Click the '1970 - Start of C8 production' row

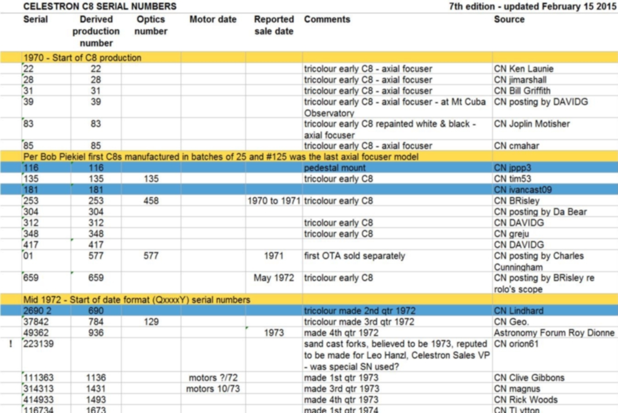pos(309,58)
